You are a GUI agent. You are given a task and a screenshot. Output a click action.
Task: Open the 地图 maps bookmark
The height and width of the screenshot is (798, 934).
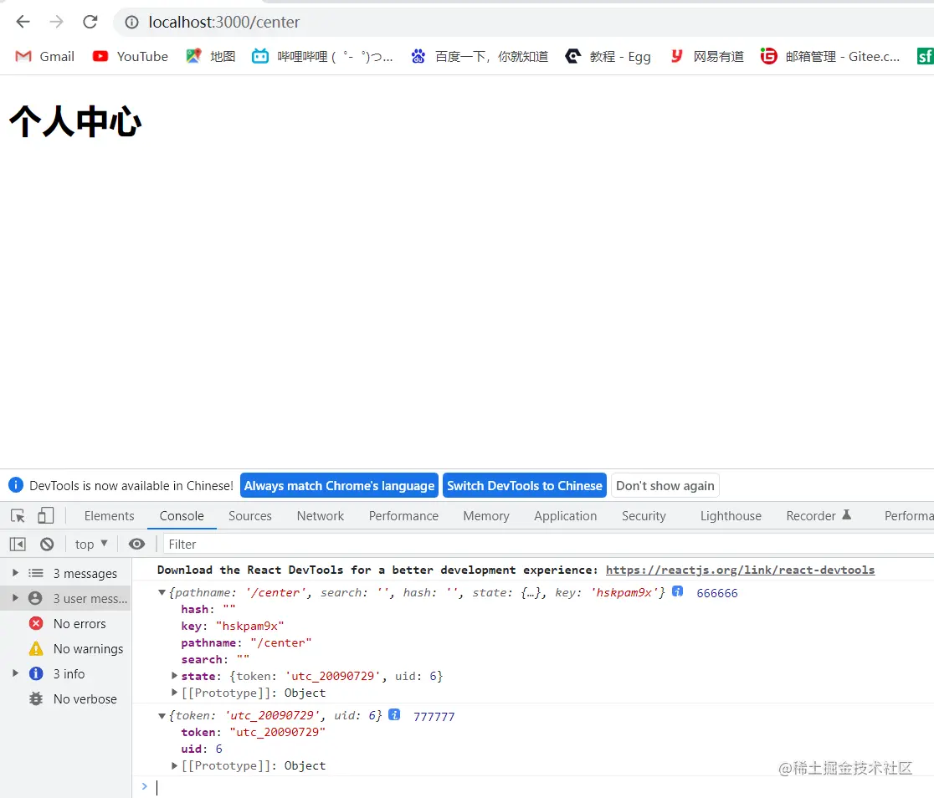coord(210,57)
